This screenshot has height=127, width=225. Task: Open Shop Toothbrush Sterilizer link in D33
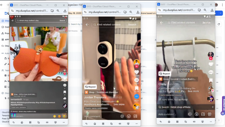click(x=102, y=93)
